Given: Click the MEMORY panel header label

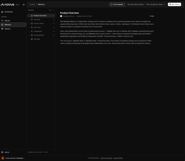Looking at the screenshot, I should pyautogui.click(x=31, y=10).
